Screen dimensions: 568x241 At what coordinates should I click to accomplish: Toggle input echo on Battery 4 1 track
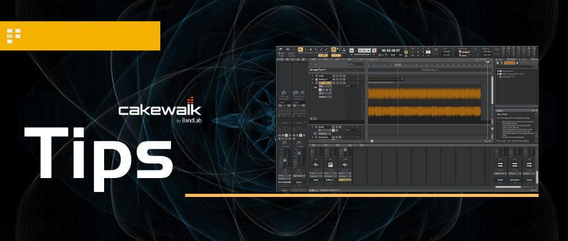point(344,79)
